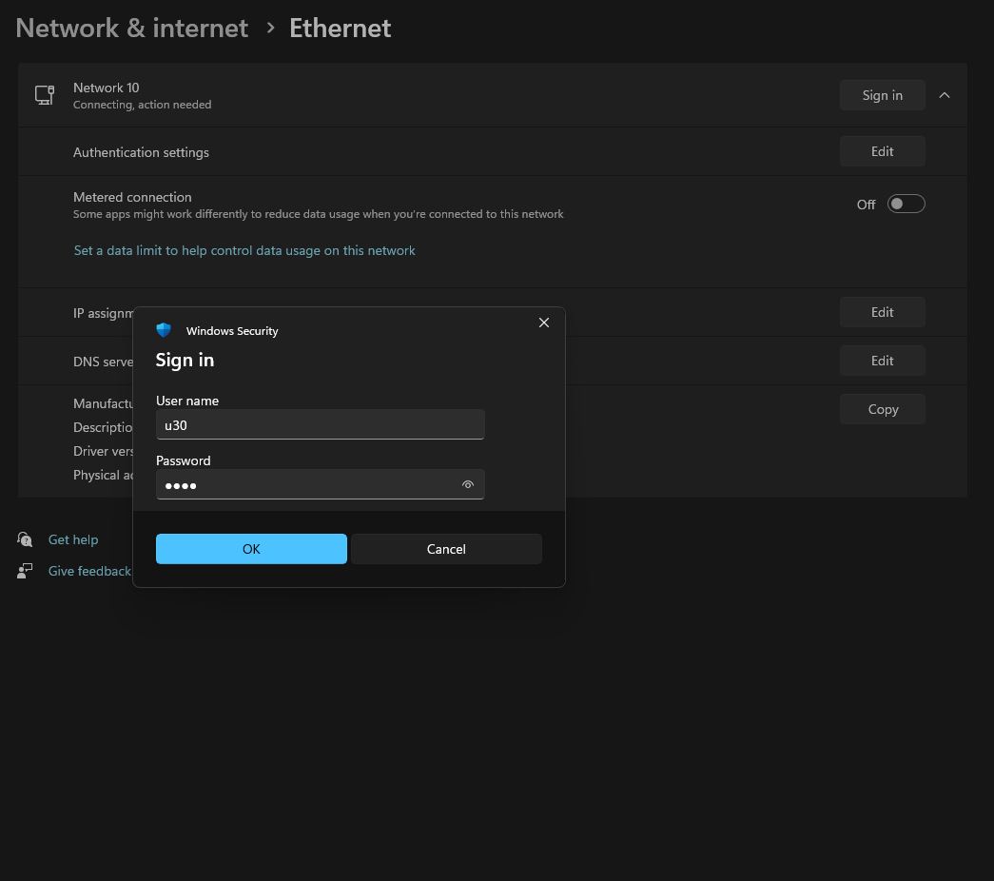Cancel the sign-in dialog

click(x=446, y=549)
